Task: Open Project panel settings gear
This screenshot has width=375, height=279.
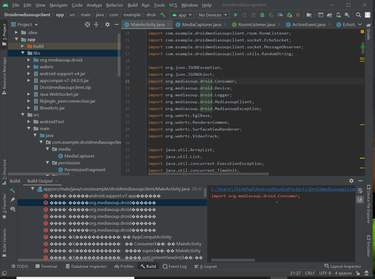Action: tap(108, 24)
